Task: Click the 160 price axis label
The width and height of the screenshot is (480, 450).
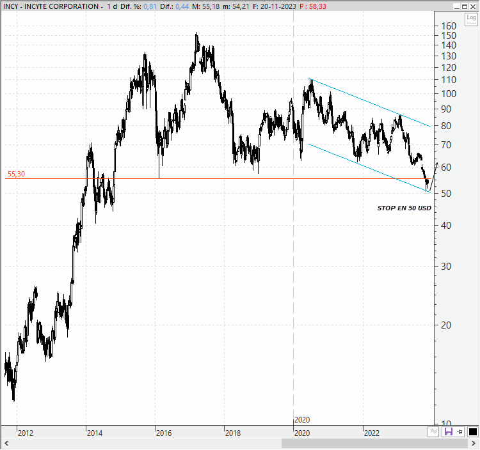Action: [449, 26]
